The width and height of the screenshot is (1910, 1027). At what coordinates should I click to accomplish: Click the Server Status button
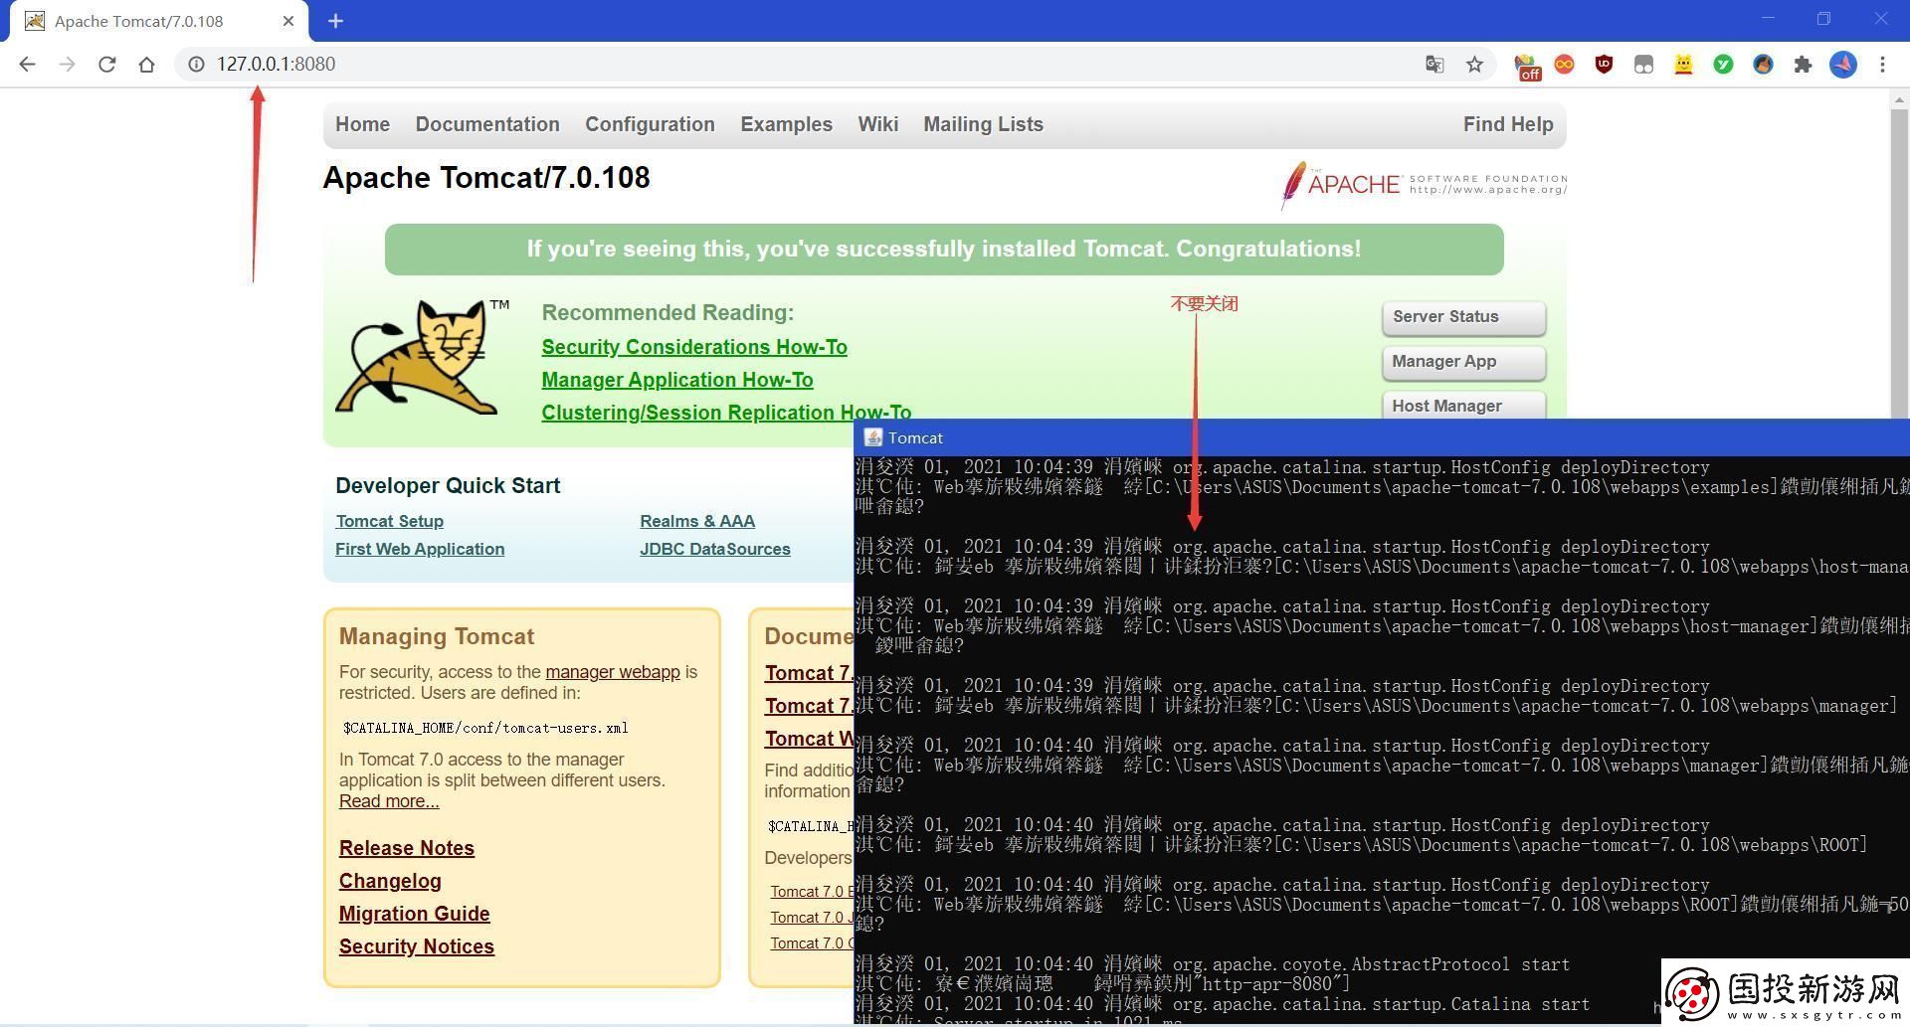(x=1462, y=317)
